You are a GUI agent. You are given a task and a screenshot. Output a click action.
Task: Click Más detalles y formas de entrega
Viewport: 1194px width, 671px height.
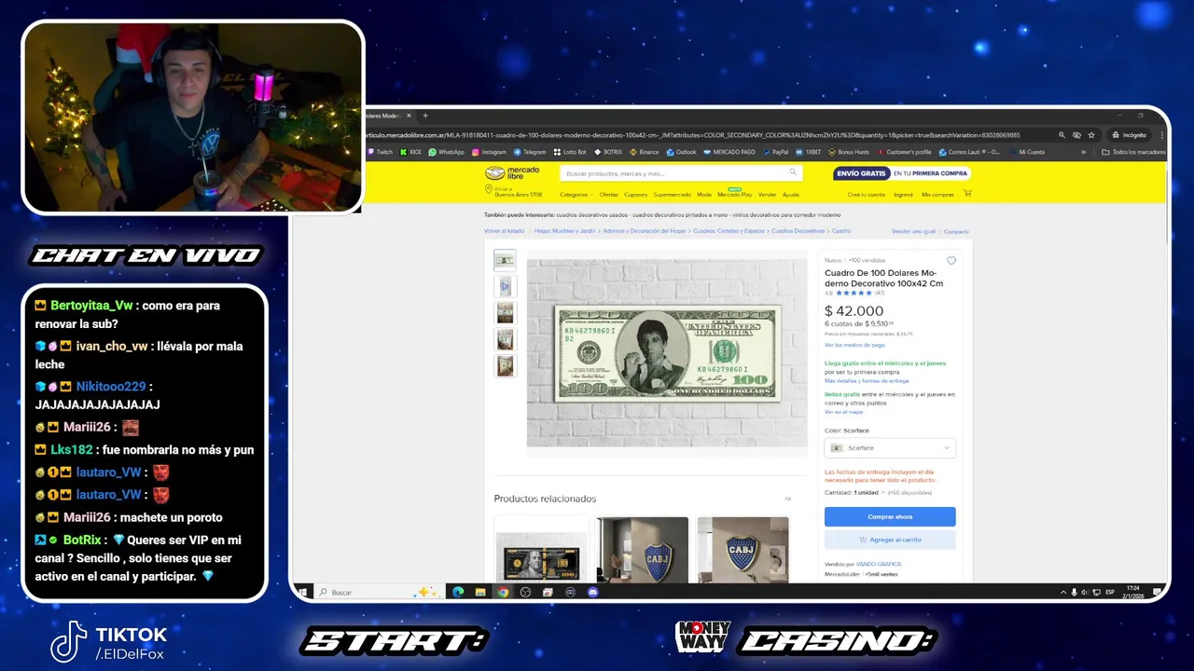coord(867,380)
